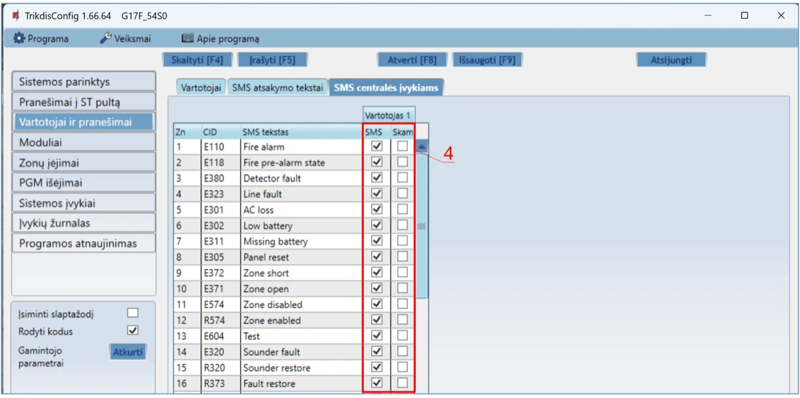800x398 pixels.
Task: Open SMS atsakymo tekstai tab
Action: pos(277,87)
